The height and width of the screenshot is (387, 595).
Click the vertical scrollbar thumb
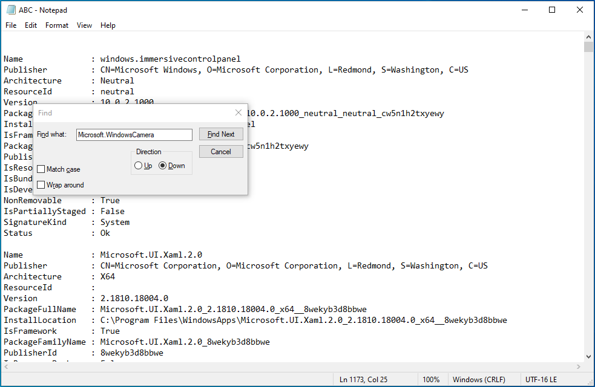(588, 47)
